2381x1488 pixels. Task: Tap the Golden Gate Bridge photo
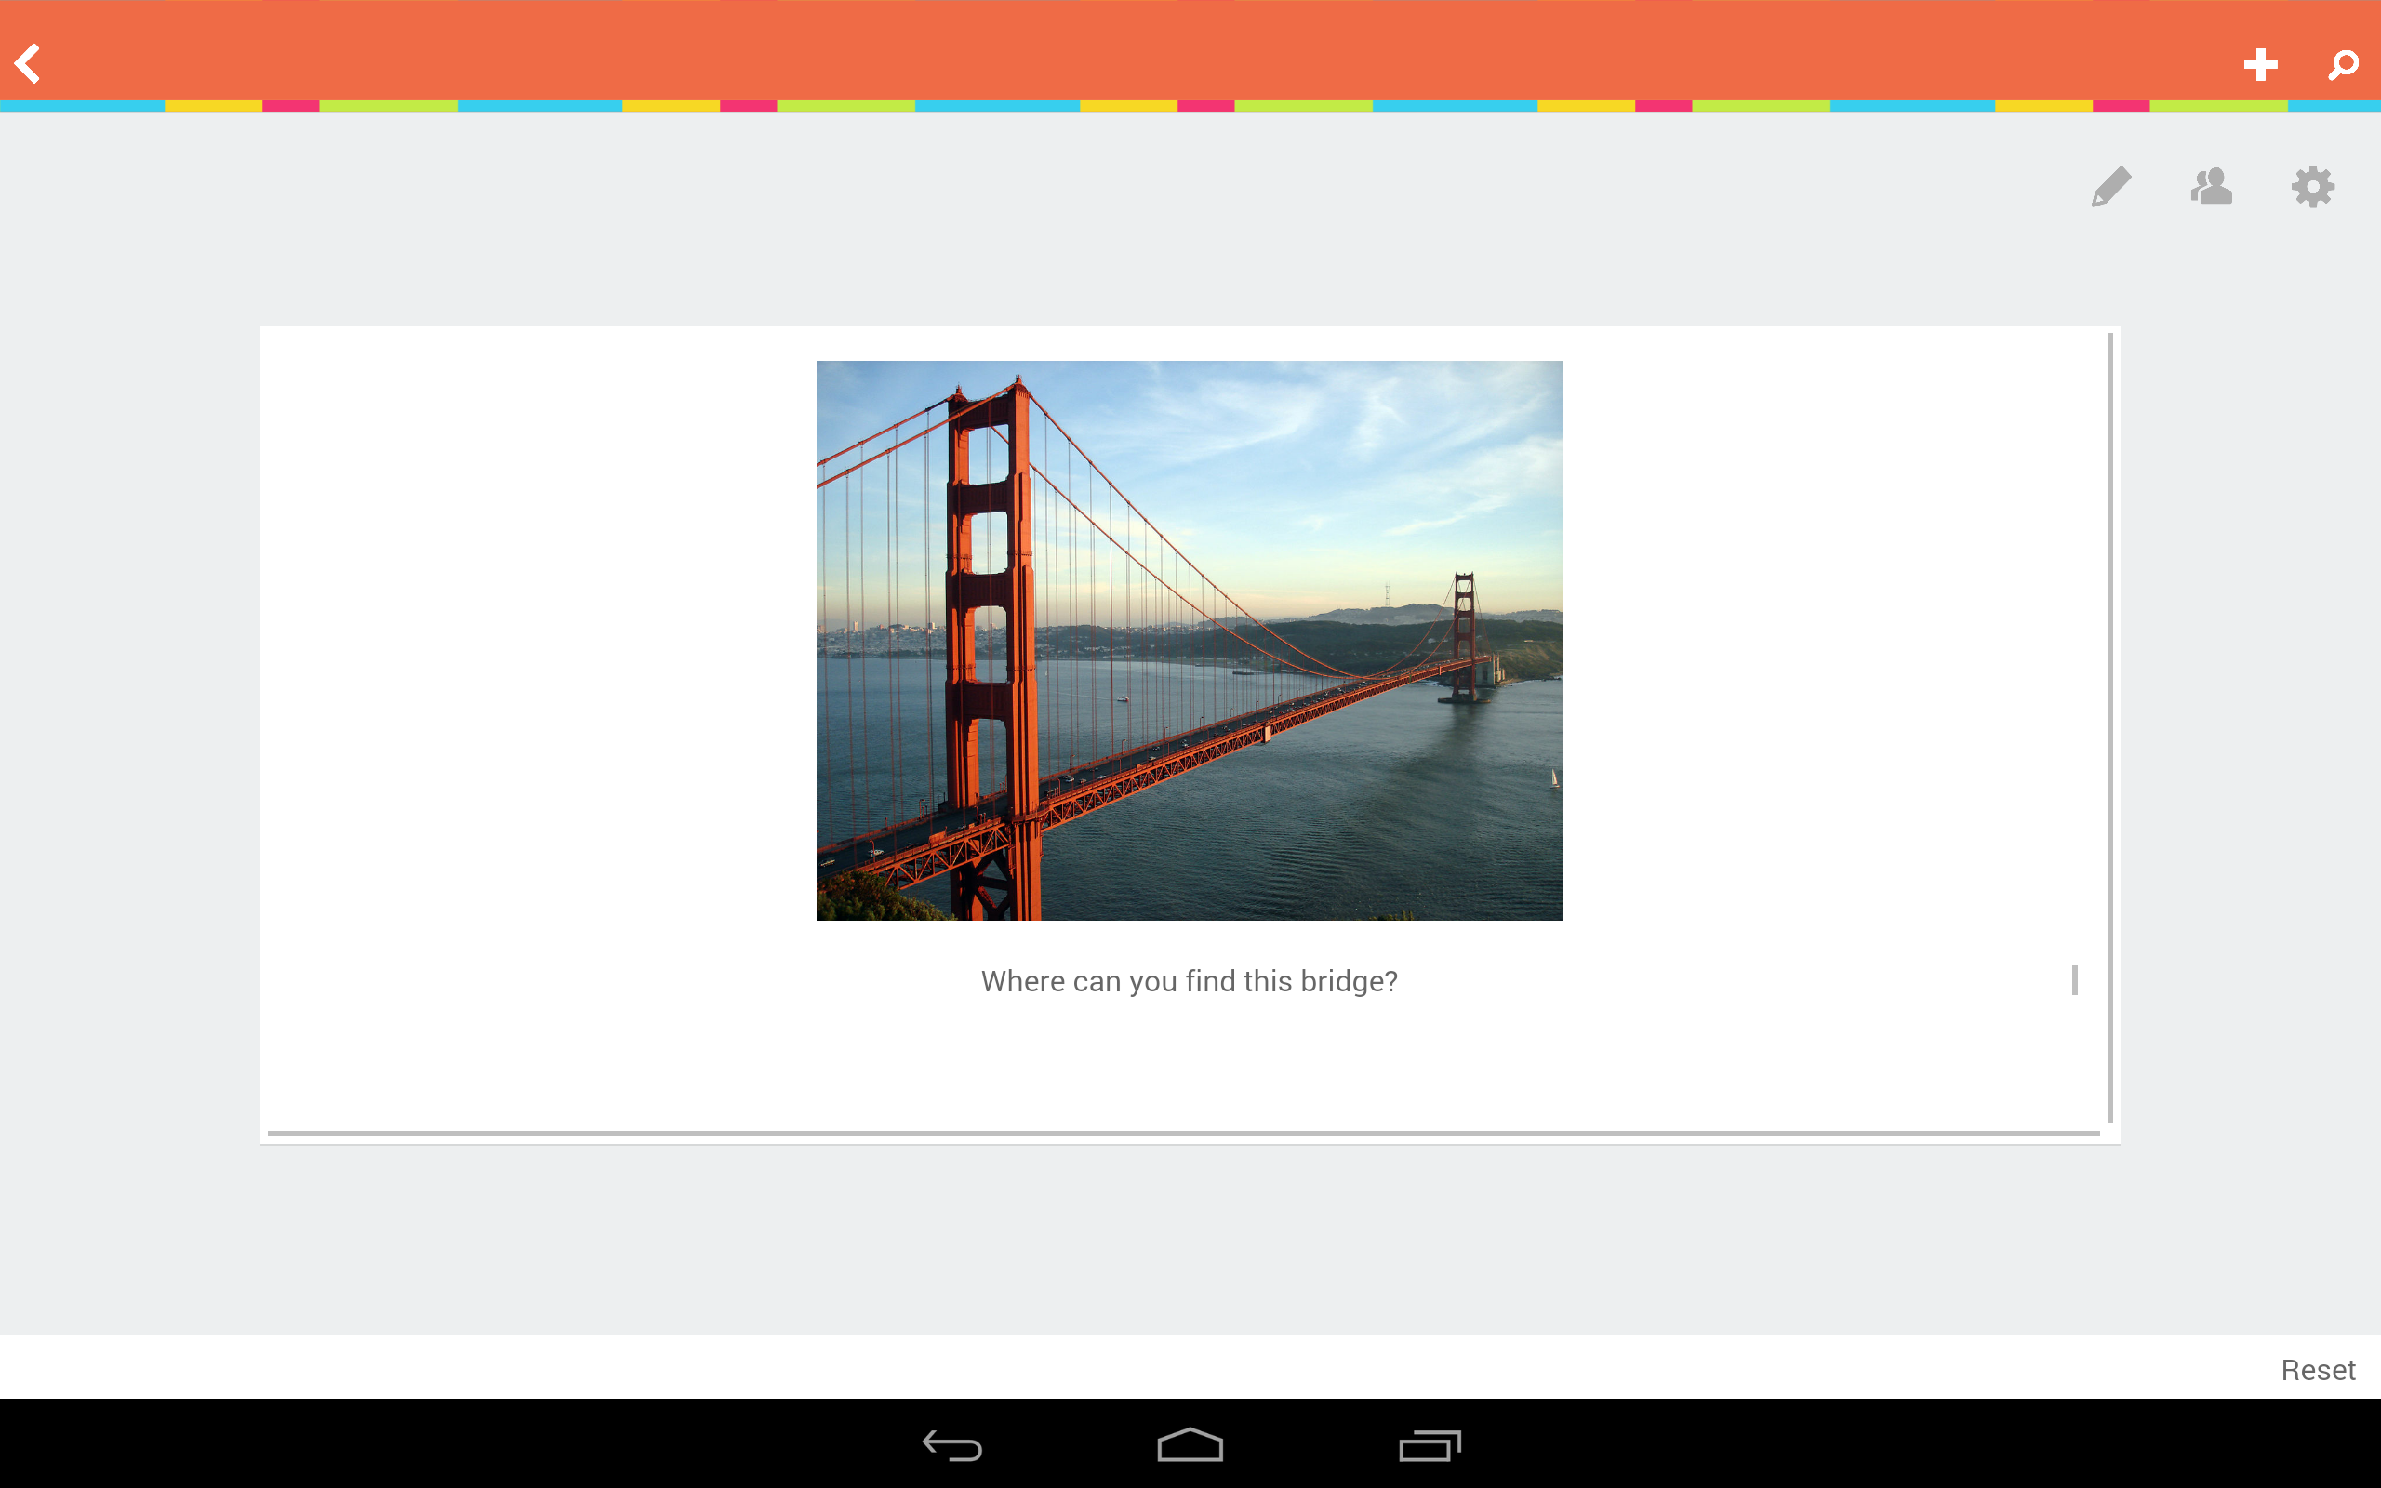click(x=1189, y=640)
